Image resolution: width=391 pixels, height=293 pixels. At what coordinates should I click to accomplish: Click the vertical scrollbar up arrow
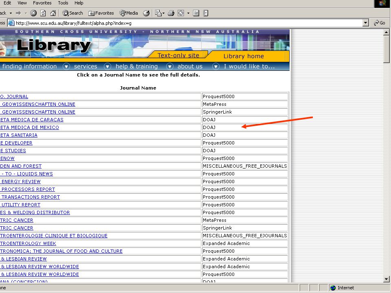386,32
